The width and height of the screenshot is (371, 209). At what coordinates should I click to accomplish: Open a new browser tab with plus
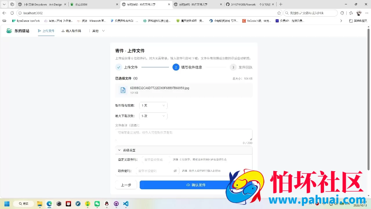point(281,4)
